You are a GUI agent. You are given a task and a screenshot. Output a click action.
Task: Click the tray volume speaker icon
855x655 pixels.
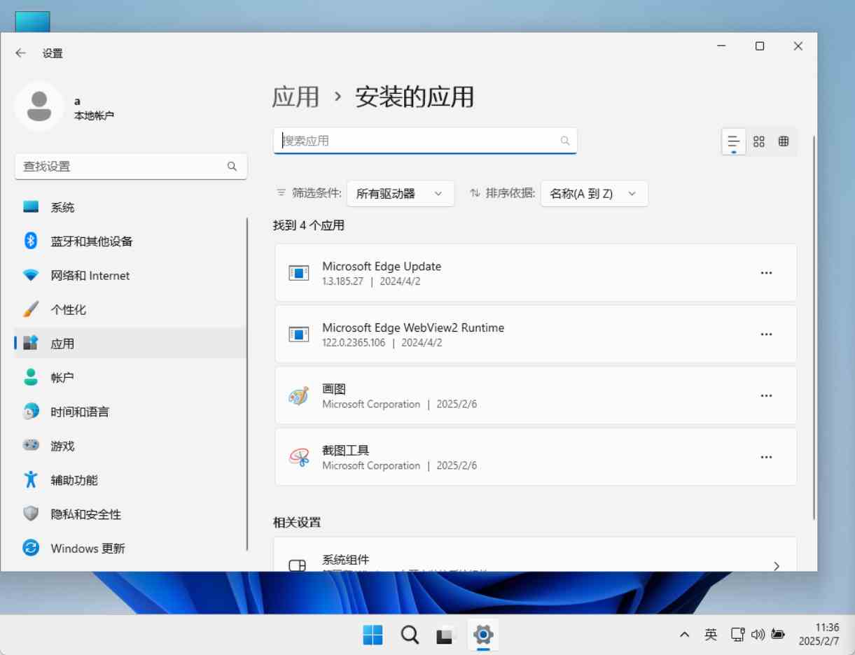[x=758, y=635]
